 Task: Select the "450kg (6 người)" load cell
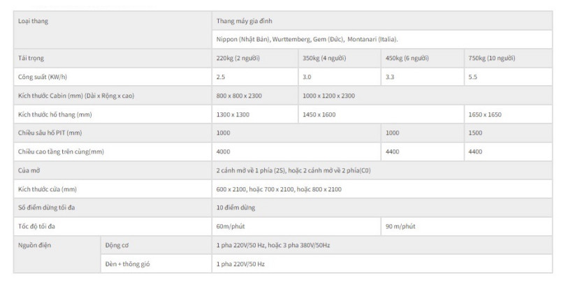click(421, 58)
